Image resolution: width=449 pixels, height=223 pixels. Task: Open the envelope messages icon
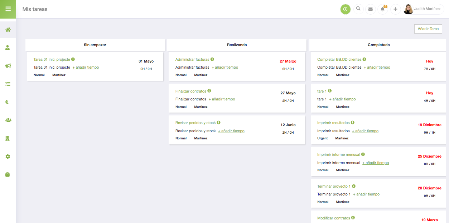(x=371, y=9)
